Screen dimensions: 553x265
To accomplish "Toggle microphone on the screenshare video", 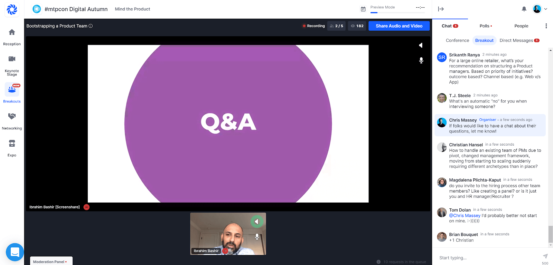I will [x=421, y=60].
